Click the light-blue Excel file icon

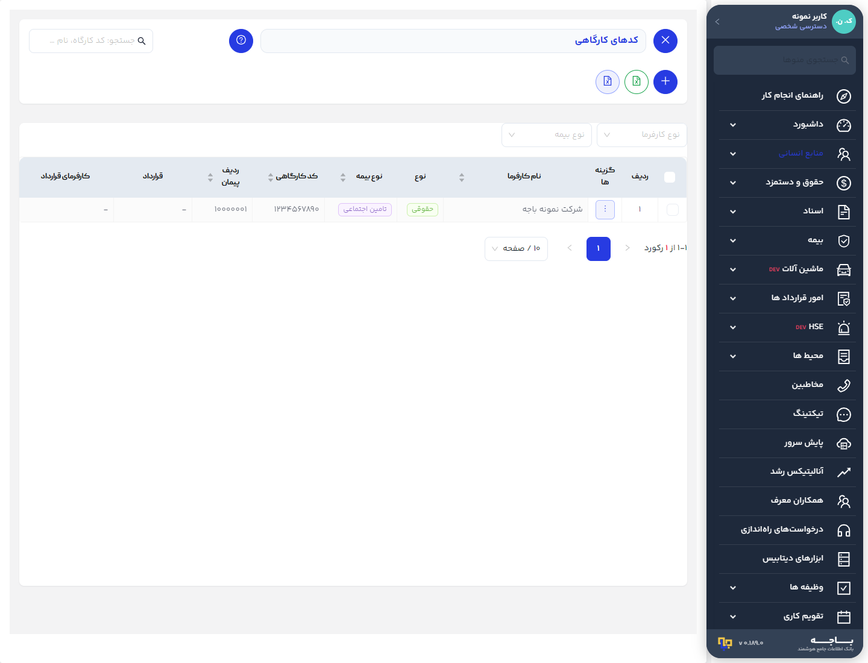[608, 82]
